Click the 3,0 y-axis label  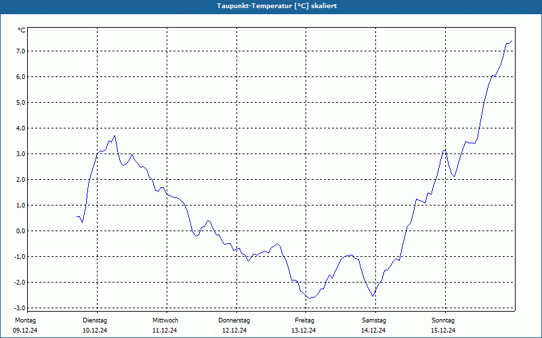pos(21,154)
